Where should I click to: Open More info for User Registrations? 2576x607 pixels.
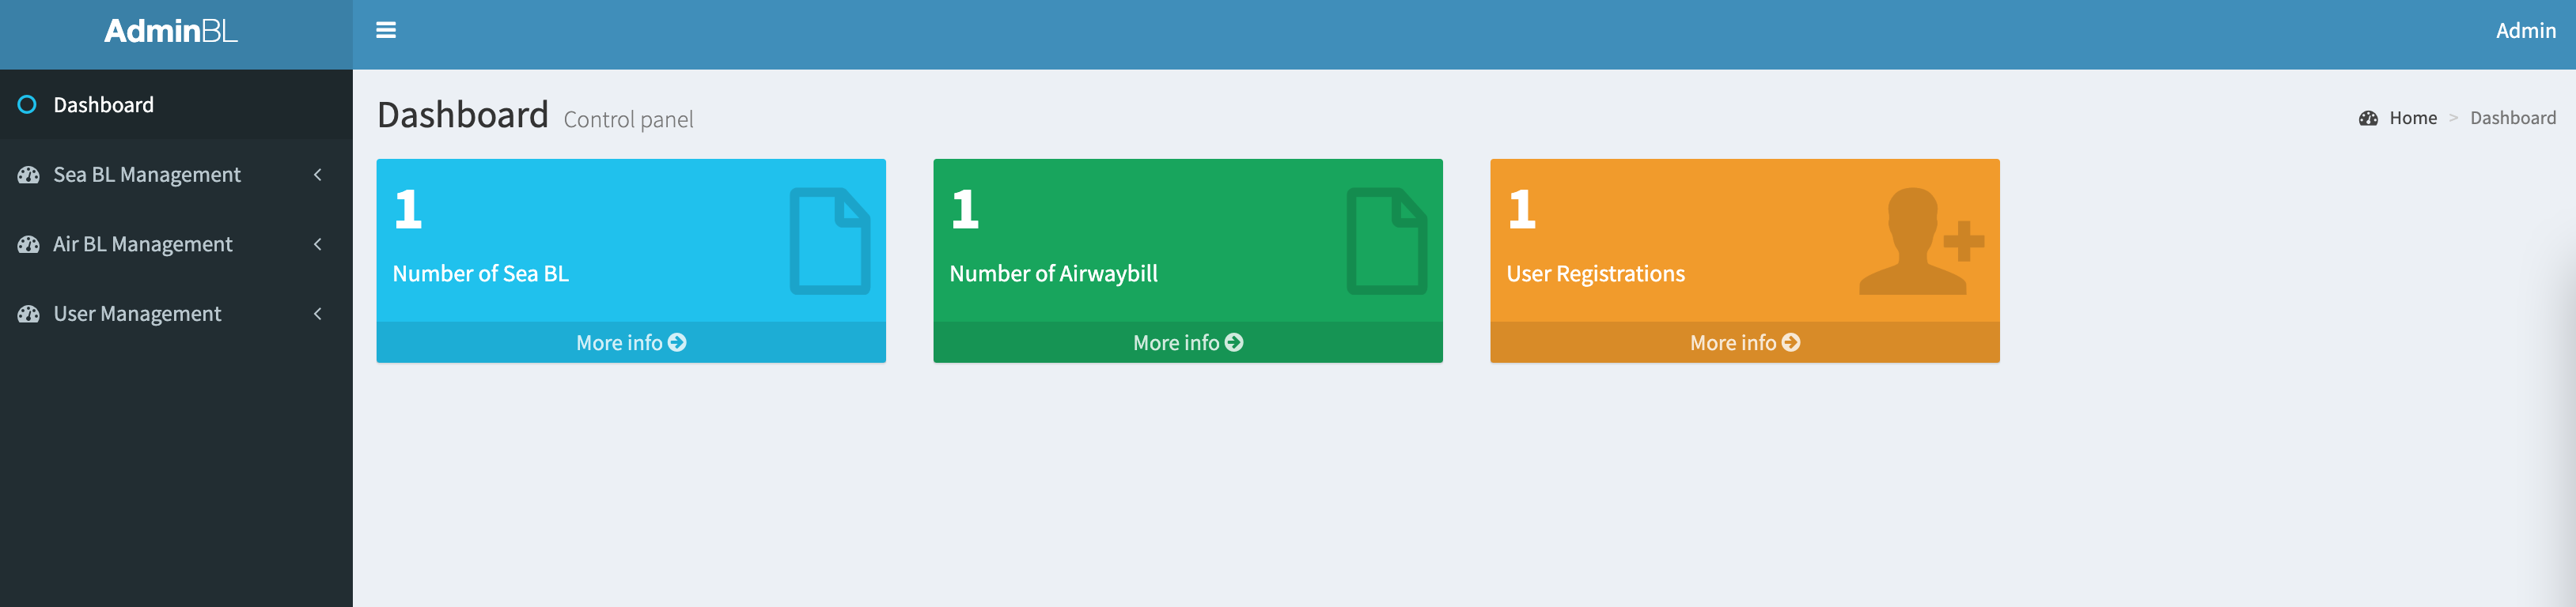click(x=1745, y=342)
